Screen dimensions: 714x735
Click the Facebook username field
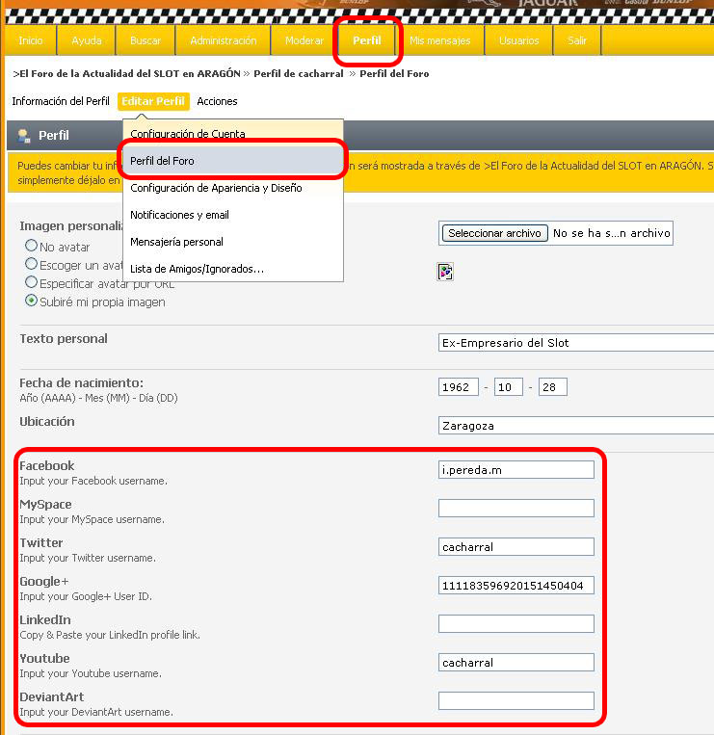[516, 470]
